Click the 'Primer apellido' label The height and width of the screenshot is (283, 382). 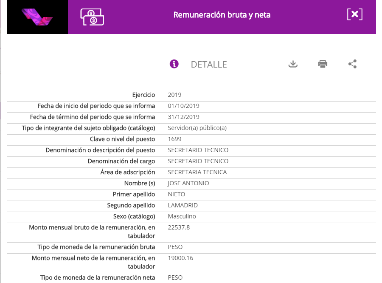click(x=134, y=195)
